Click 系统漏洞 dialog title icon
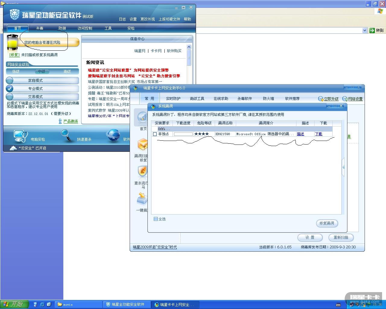Viewport: 386px width, 309px height. [x=153, y=106]
